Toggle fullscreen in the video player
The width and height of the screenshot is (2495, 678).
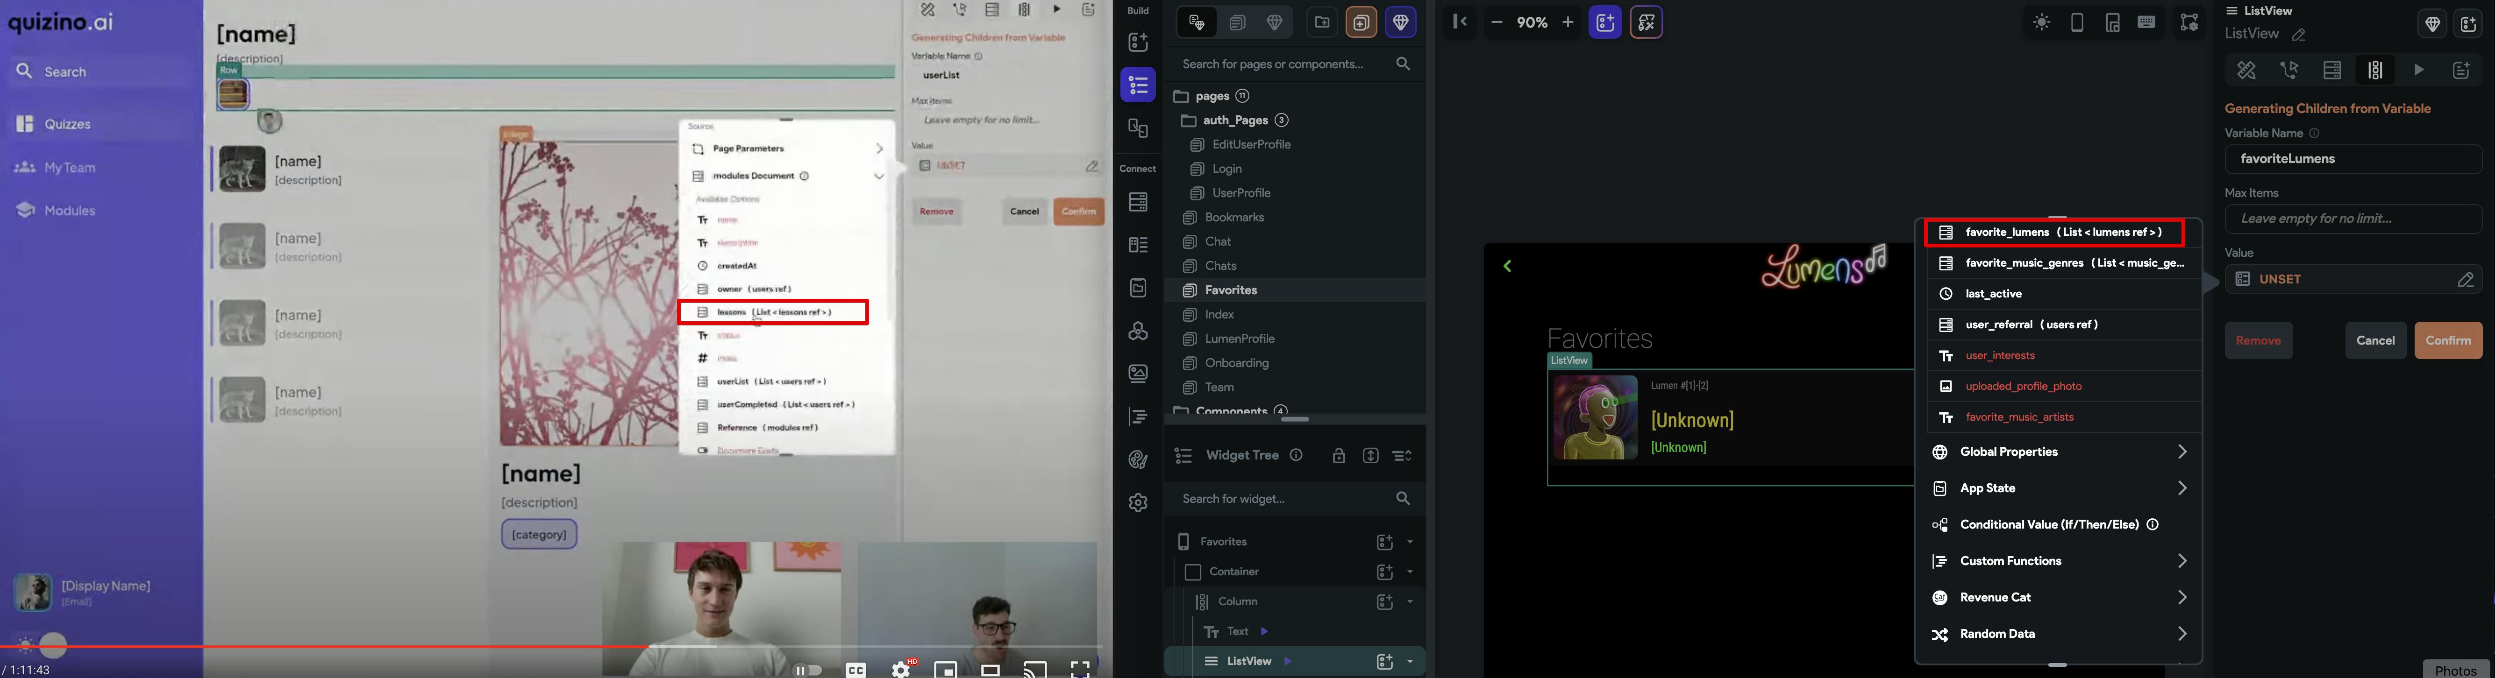1080,669
